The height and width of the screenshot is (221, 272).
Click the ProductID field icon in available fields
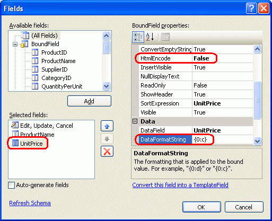[x=35, y=52]
